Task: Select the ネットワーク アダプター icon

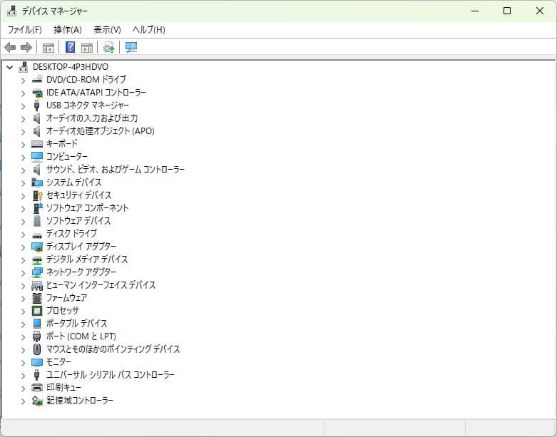Action: (37, 272)
